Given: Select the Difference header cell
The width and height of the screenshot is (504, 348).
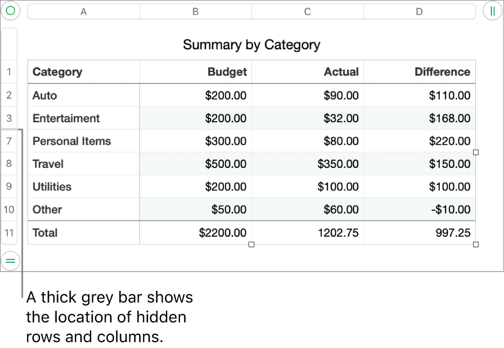Looking at the screenshot, I should (420, 72).
